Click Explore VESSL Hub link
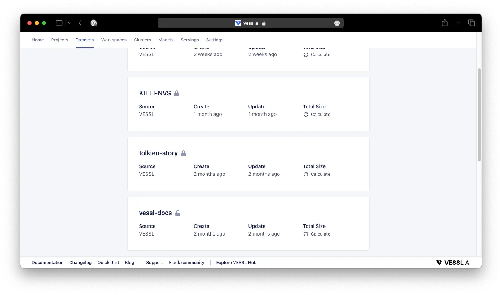502x295 pixels. [236, 263]
